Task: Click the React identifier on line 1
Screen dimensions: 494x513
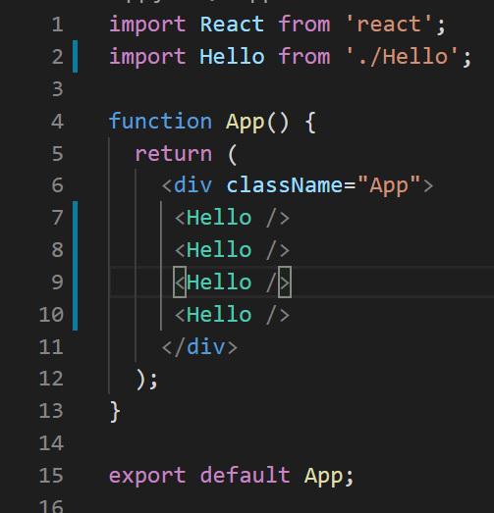Action: click(x=232, y=25)
